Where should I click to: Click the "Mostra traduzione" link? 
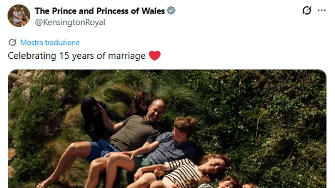pyautogui.click(x=50, y=43)
